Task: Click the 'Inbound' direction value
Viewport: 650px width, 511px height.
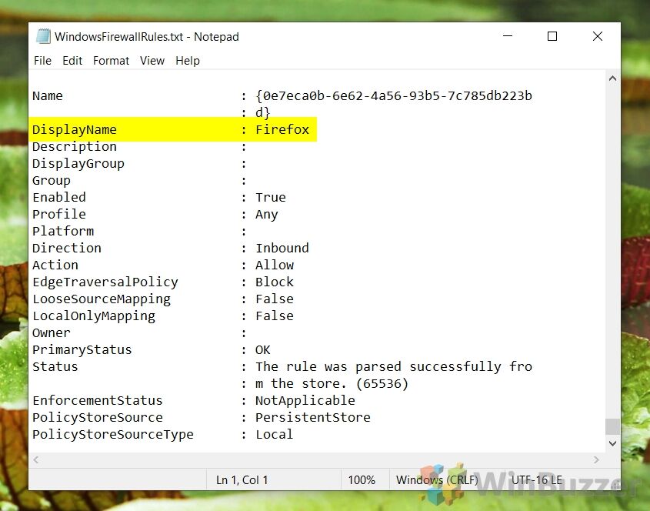Action: coord(282,248)
